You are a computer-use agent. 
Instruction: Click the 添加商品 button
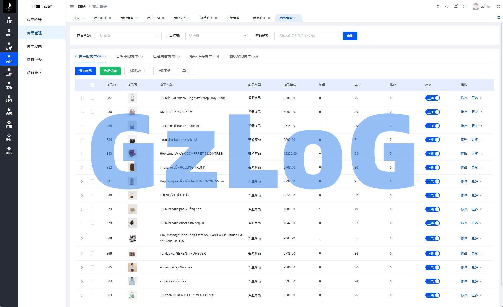[85, 71]
